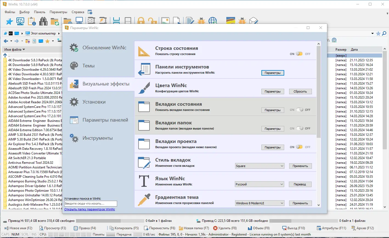Click the Язык WinNc letter T icon
389x238 pixels.
pyautogui.click(x=144, y=181)
